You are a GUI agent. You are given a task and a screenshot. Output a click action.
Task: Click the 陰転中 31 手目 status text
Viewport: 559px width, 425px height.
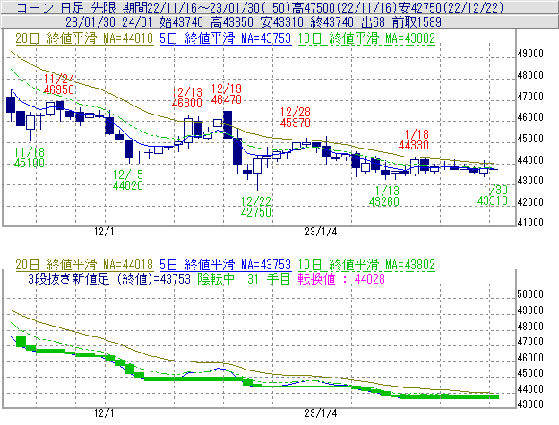click(245, 278)
